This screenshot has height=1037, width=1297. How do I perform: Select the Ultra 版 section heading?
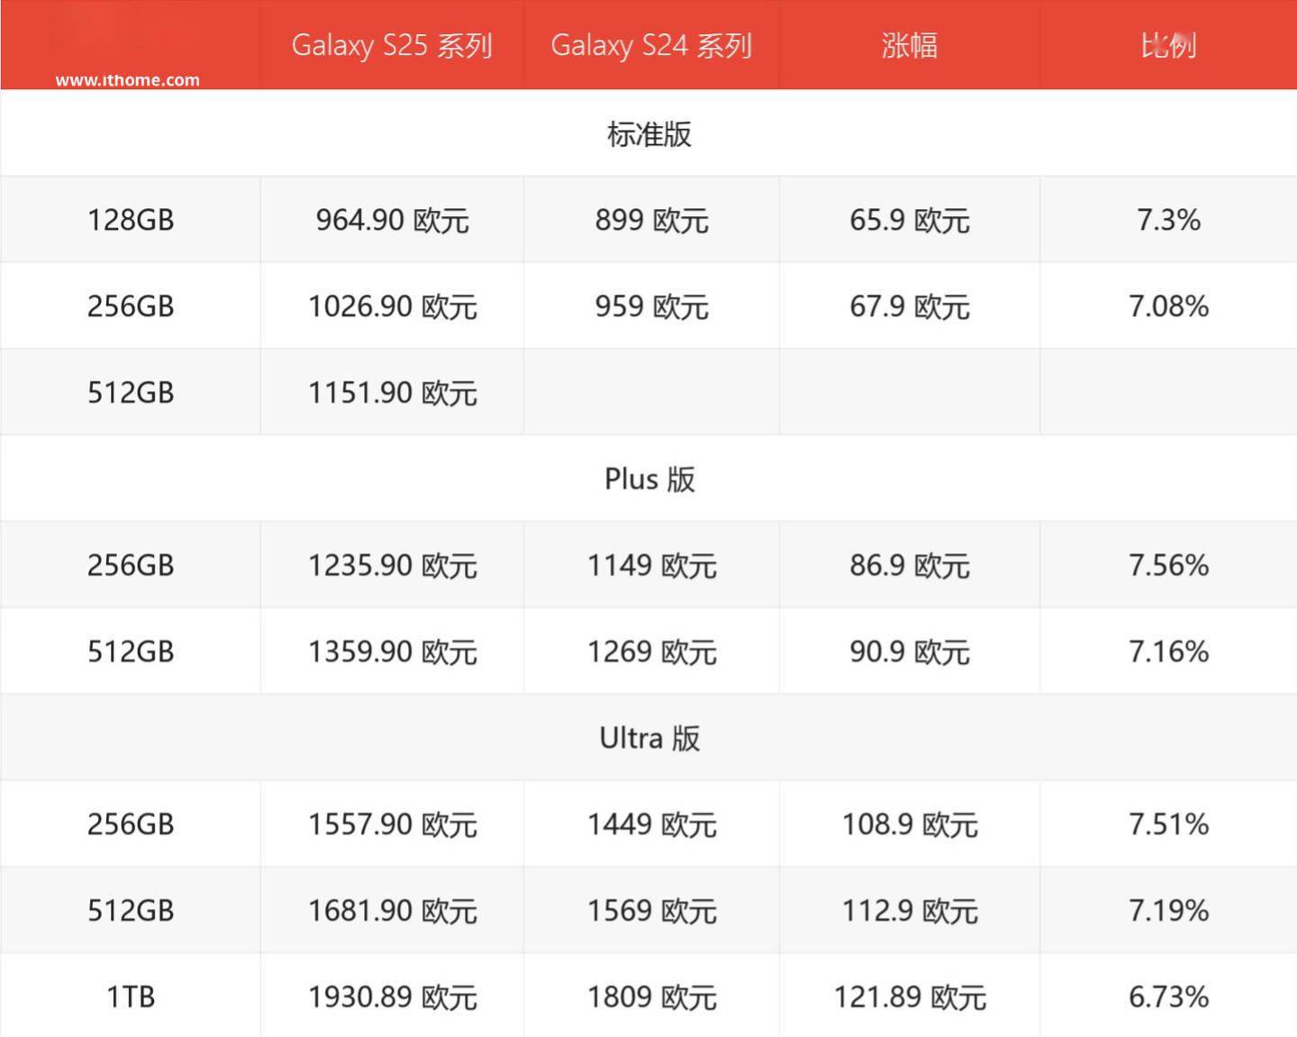point(648,737)
